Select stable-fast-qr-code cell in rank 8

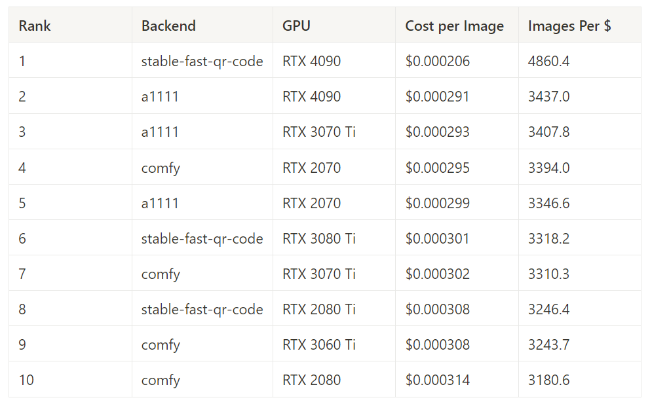coord(202,309)
